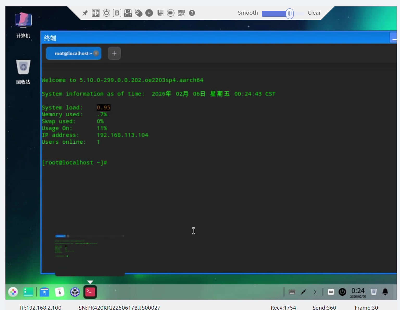The height and width of the screenshot is (310, 400).
Task: Click the Frame:30 status entry
Action: click(366, 307)
